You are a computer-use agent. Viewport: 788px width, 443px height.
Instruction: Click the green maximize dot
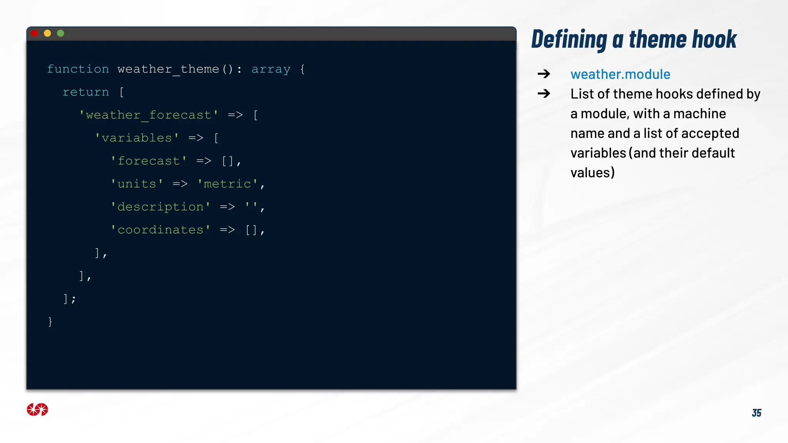coord(60,33)
